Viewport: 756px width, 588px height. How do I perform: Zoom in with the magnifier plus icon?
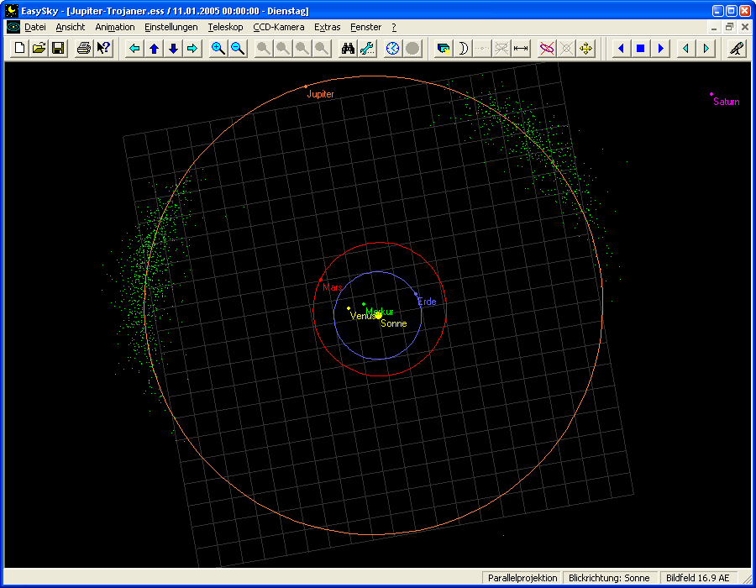(218, 49)
